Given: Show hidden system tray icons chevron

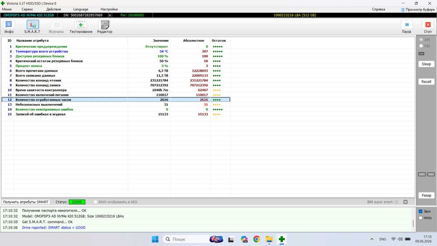Looking at the screenshot, I should pyautogui.click(x=372, y=239).
